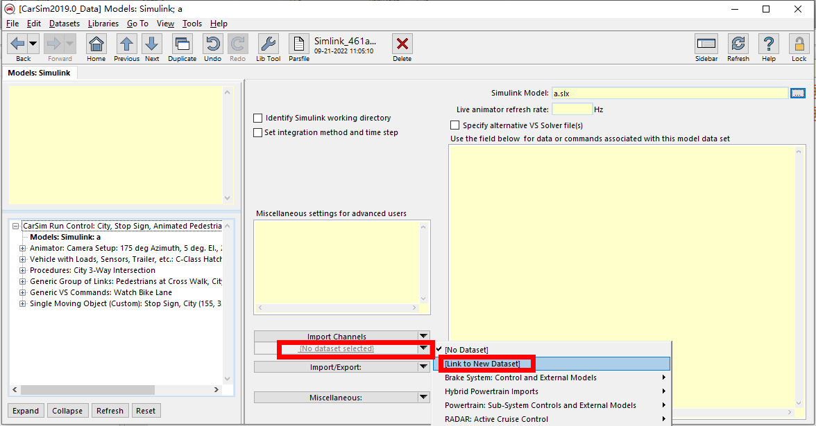The image size is (816, 426).
Task: Open Brake System: Control and External Models submenu
Action: [552, 378]
